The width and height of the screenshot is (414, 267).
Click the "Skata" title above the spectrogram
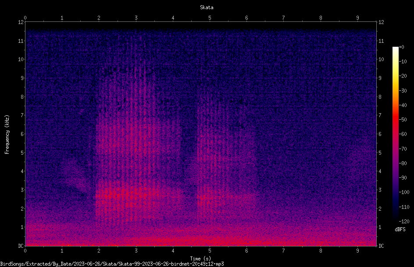(x=207, y=7)
